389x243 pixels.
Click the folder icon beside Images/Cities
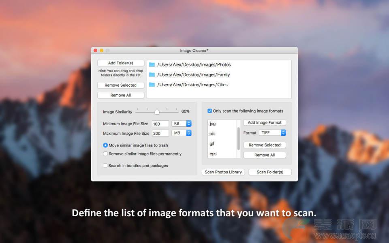(x=152, y=85)
